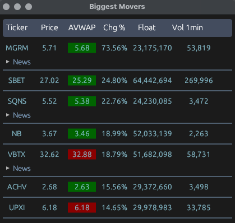Click the 22.76% change value

[x=114, y=101]
